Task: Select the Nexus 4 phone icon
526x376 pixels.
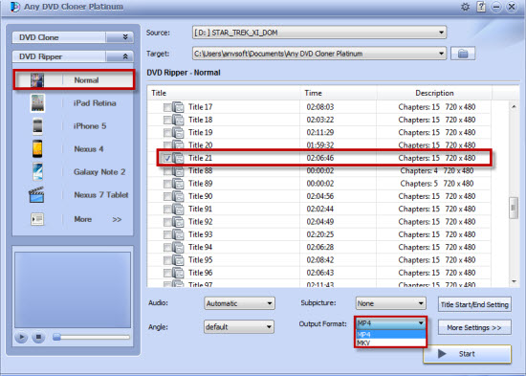Action: (37, 148)
